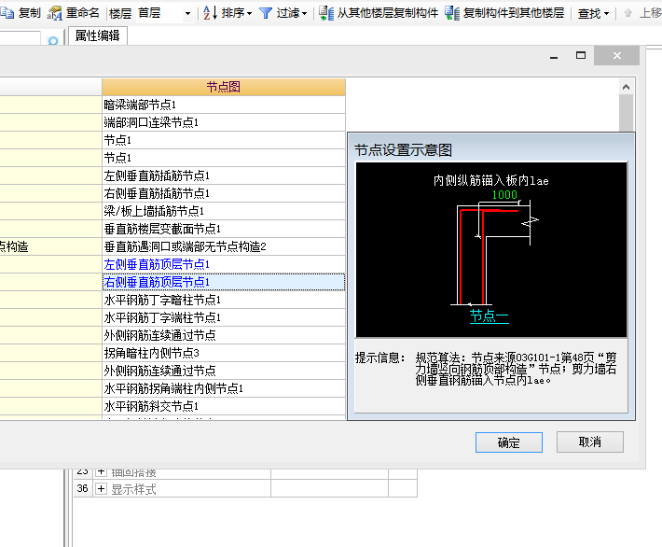
Task: Select row 水平钢筋丁字端柱节点1
Action: click(224, 317)
